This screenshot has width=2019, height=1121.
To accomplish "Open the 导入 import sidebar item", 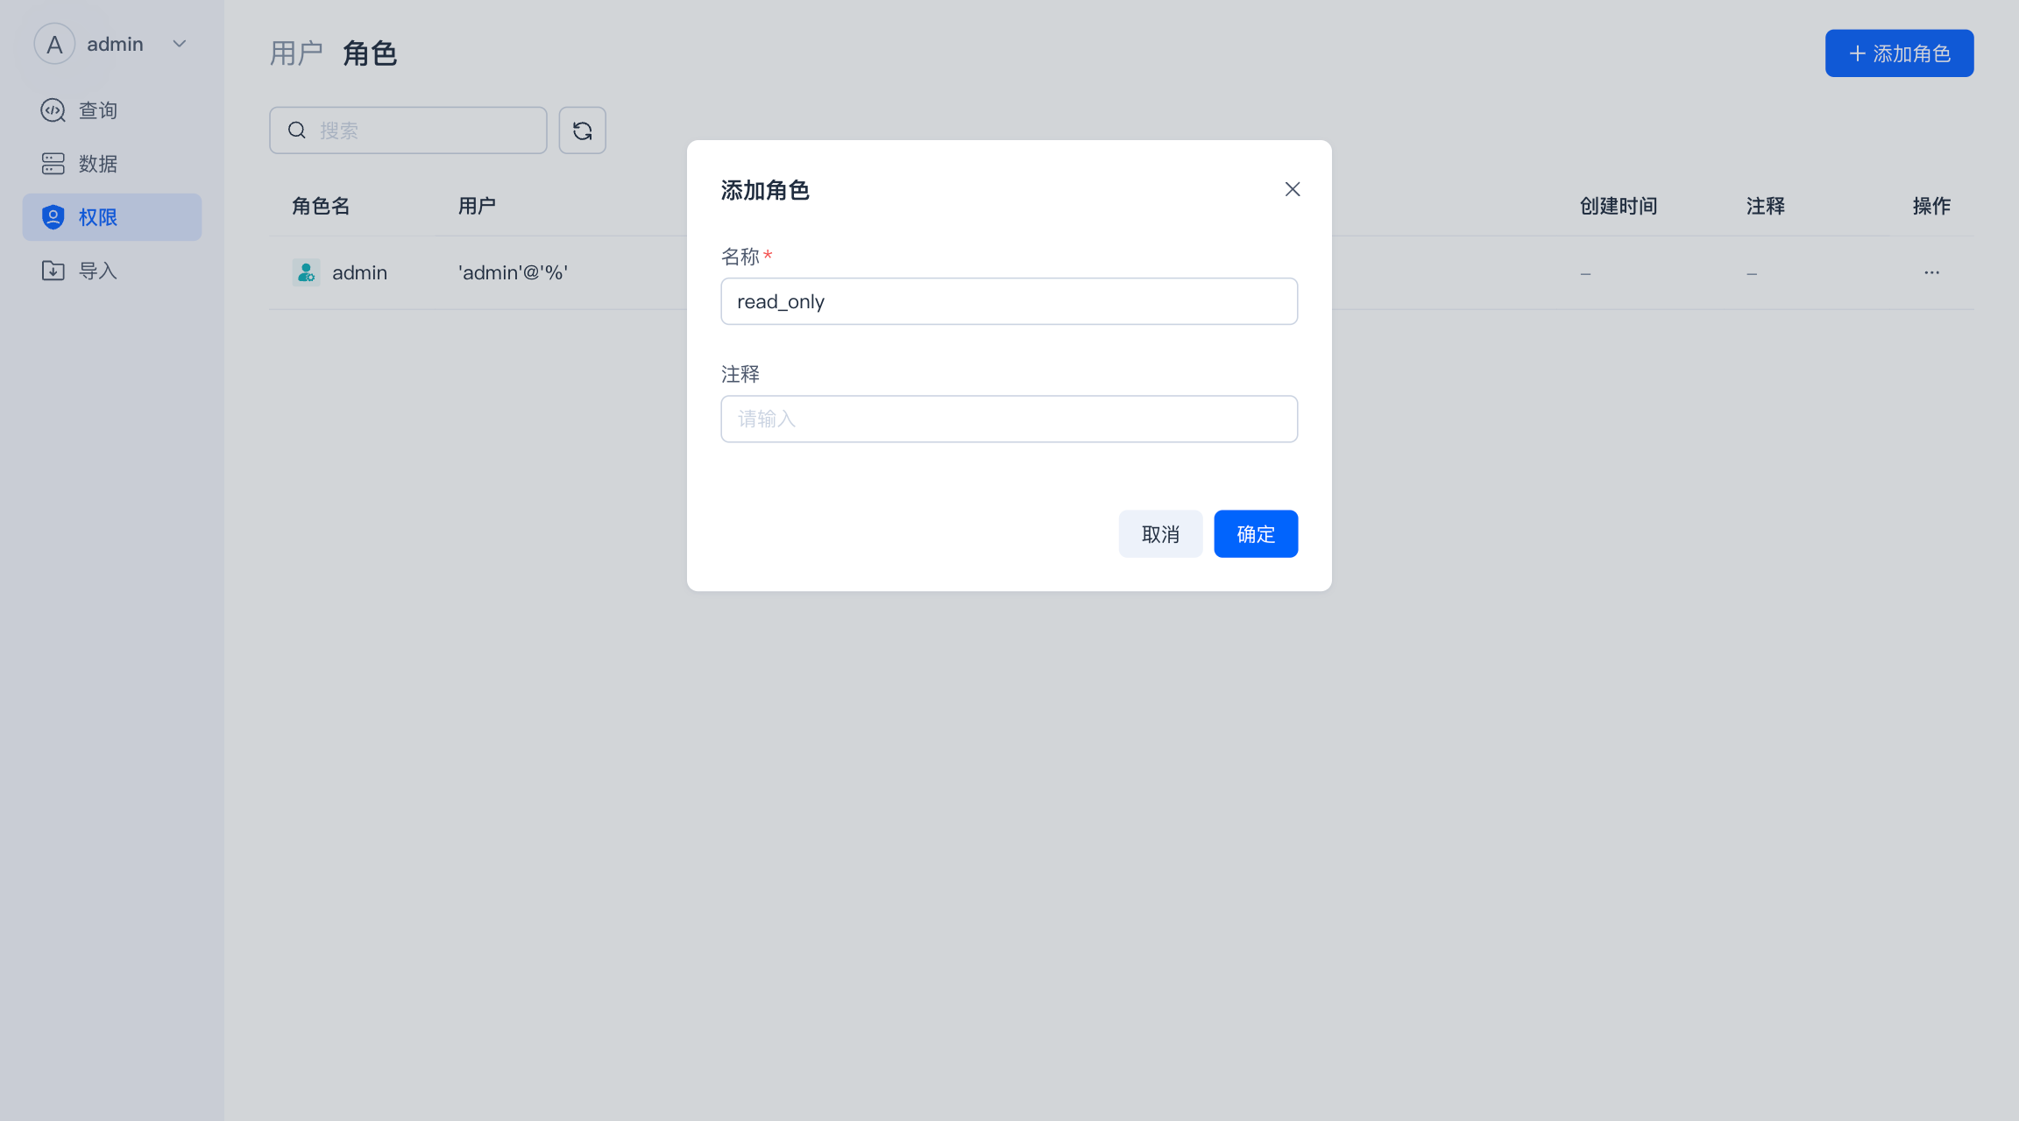I will pyautogui.click(x=97, y=271).
